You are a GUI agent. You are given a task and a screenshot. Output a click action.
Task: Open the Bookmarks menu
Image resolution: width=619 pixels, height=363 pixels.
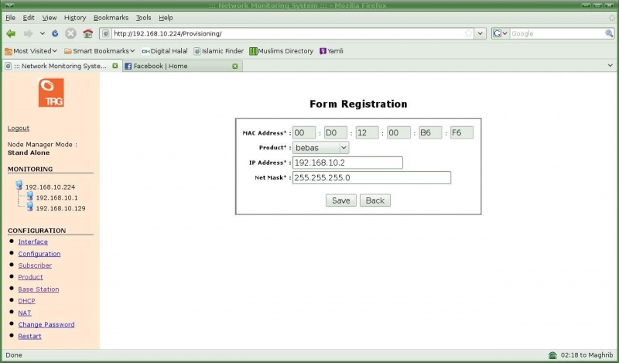(111, 18)
